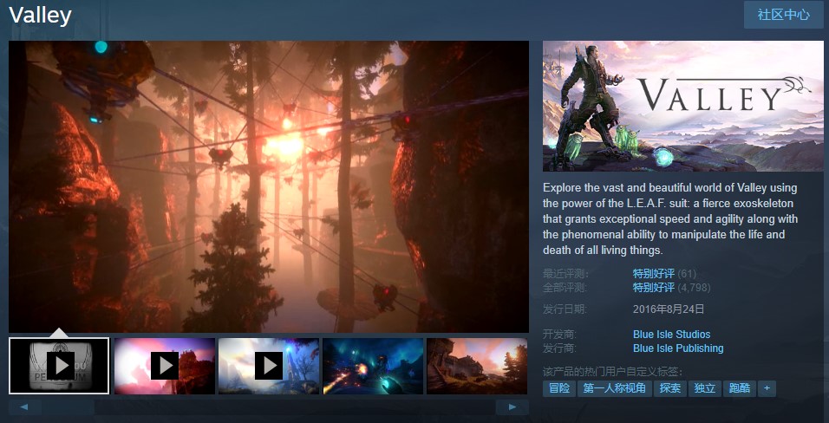
Task: Click the plus button to add tags
Action: (x=767, y=388)
